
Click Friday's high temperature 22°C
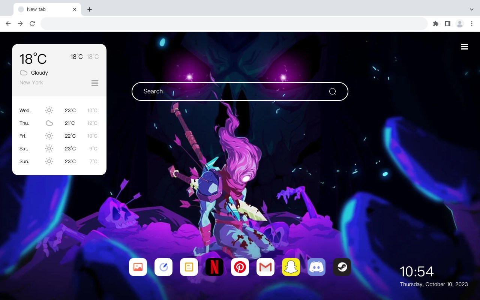click(70, 136)
